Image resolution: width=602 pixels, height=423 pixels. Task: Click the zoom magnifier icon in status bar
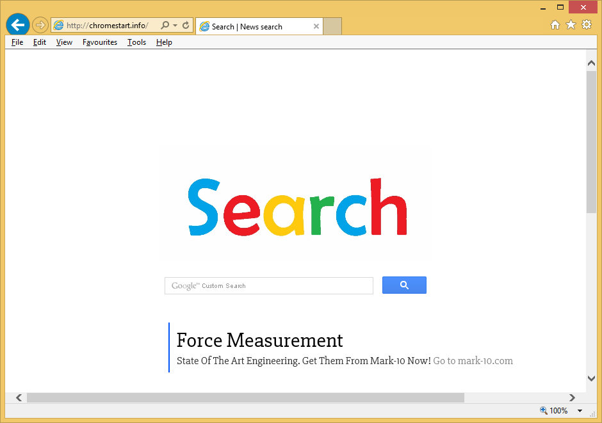click(x=544, y=410)
